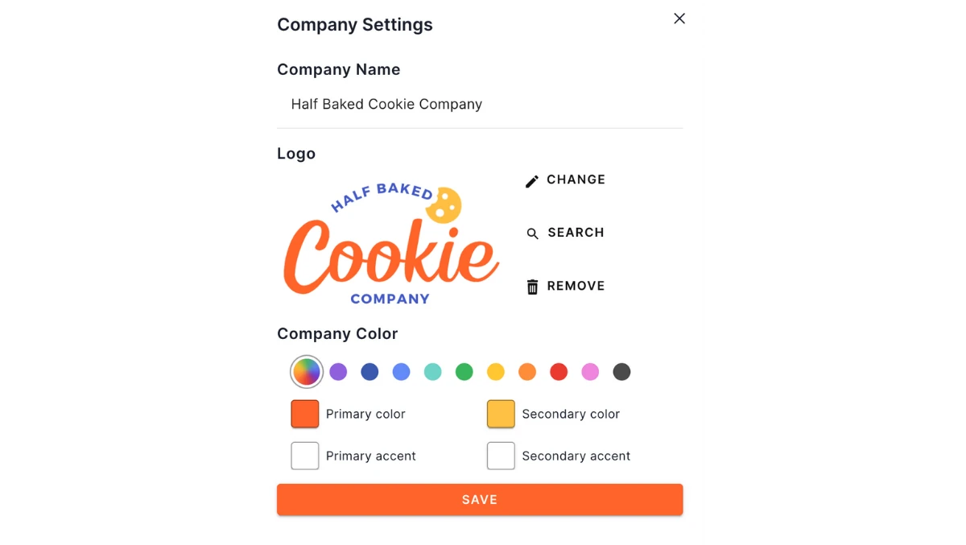Viewport: 966px width, 545px height.
Task: Choose the teal company color
Action: [x=432, y=372]
